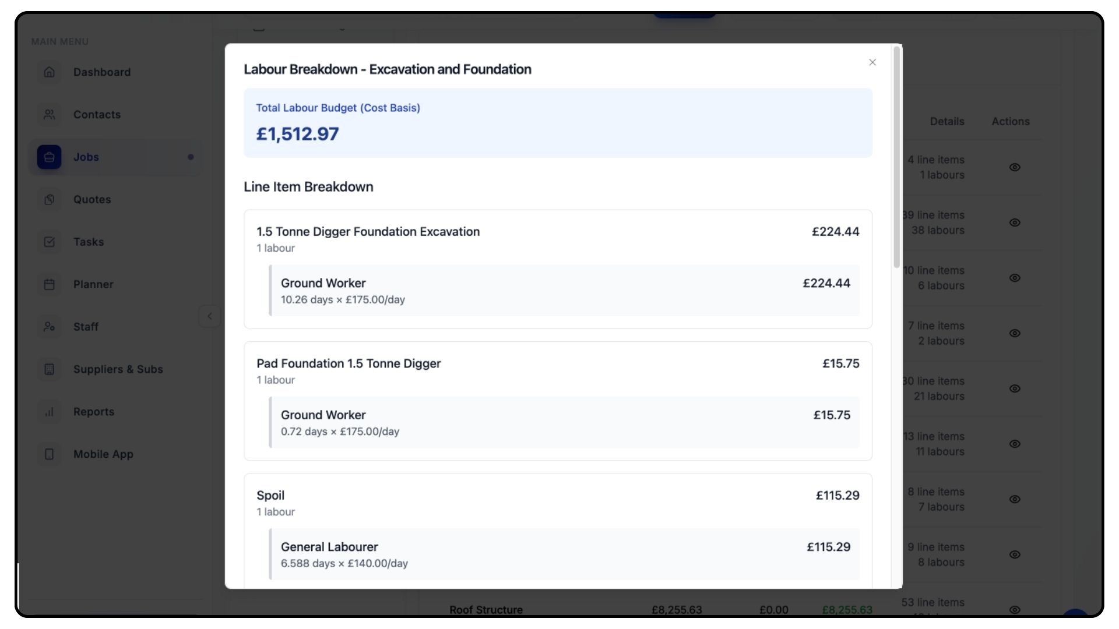Collapse the sidebar with the chevron arrow
Image resolution: width=1119 pixels, height=629 pixels.
pos(210,317)
